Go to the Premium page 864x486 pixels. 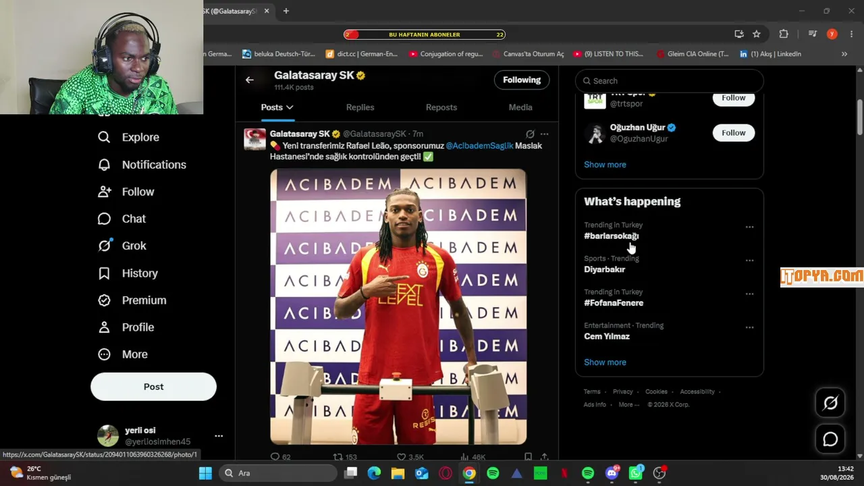(132, 300)
